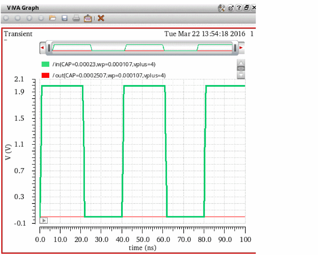
Task: Click the legend scrollbar thumb
Action: click(x=241, y=69)
